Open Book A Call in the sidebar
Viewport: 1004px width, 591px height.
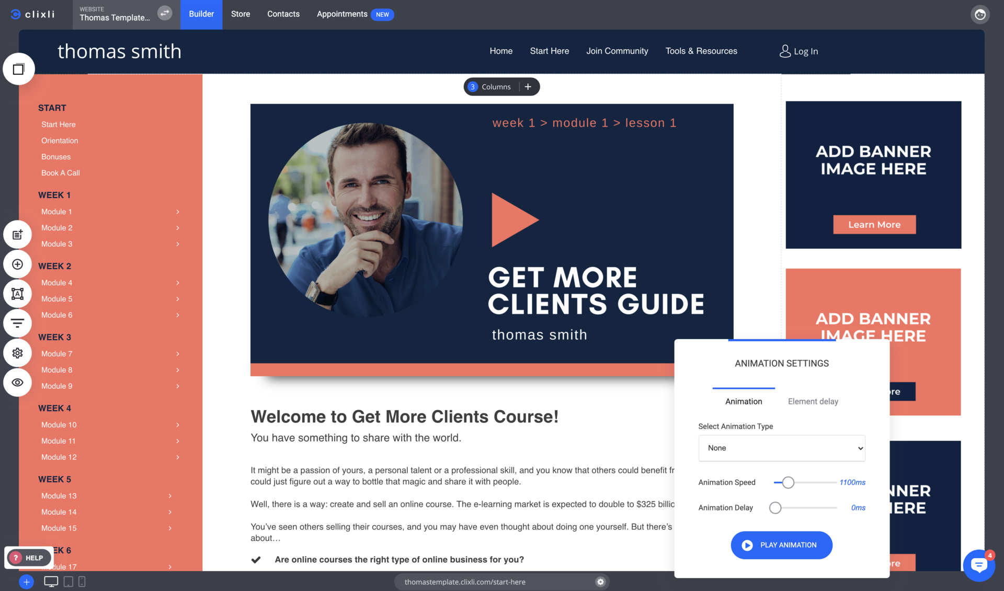61,173
